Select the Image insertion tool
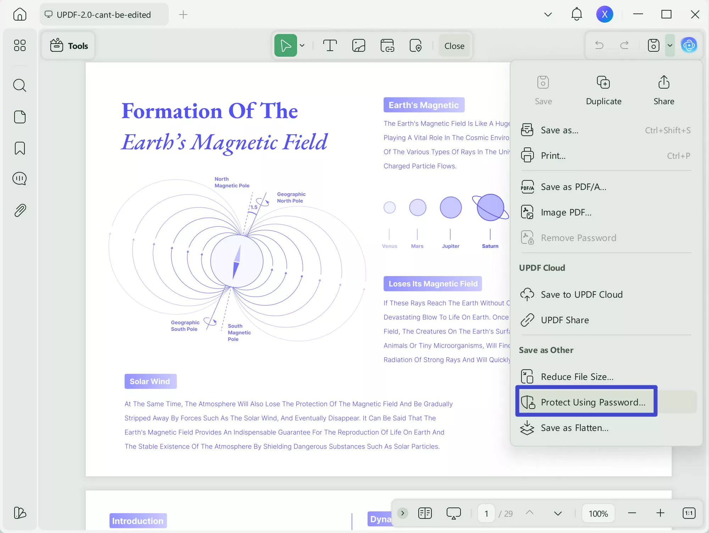Viewport: 709px width, 533px height. point(359,45)
